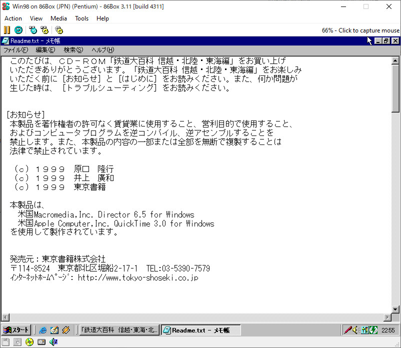Select the Readme.txt - メモ帳 taskbar button
The image size is (401, 348).
point(201,330)
